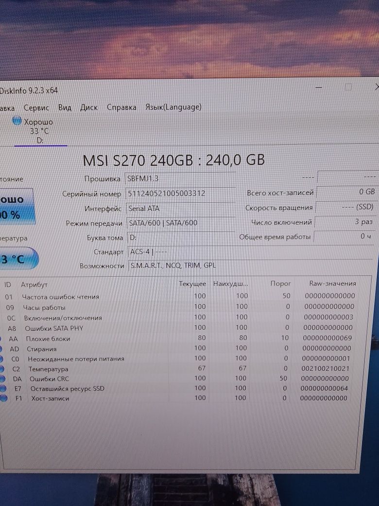Click the Порог column header
Viewport: 379px width, 506px height.
pyautogui.click(x=280, y=283)
